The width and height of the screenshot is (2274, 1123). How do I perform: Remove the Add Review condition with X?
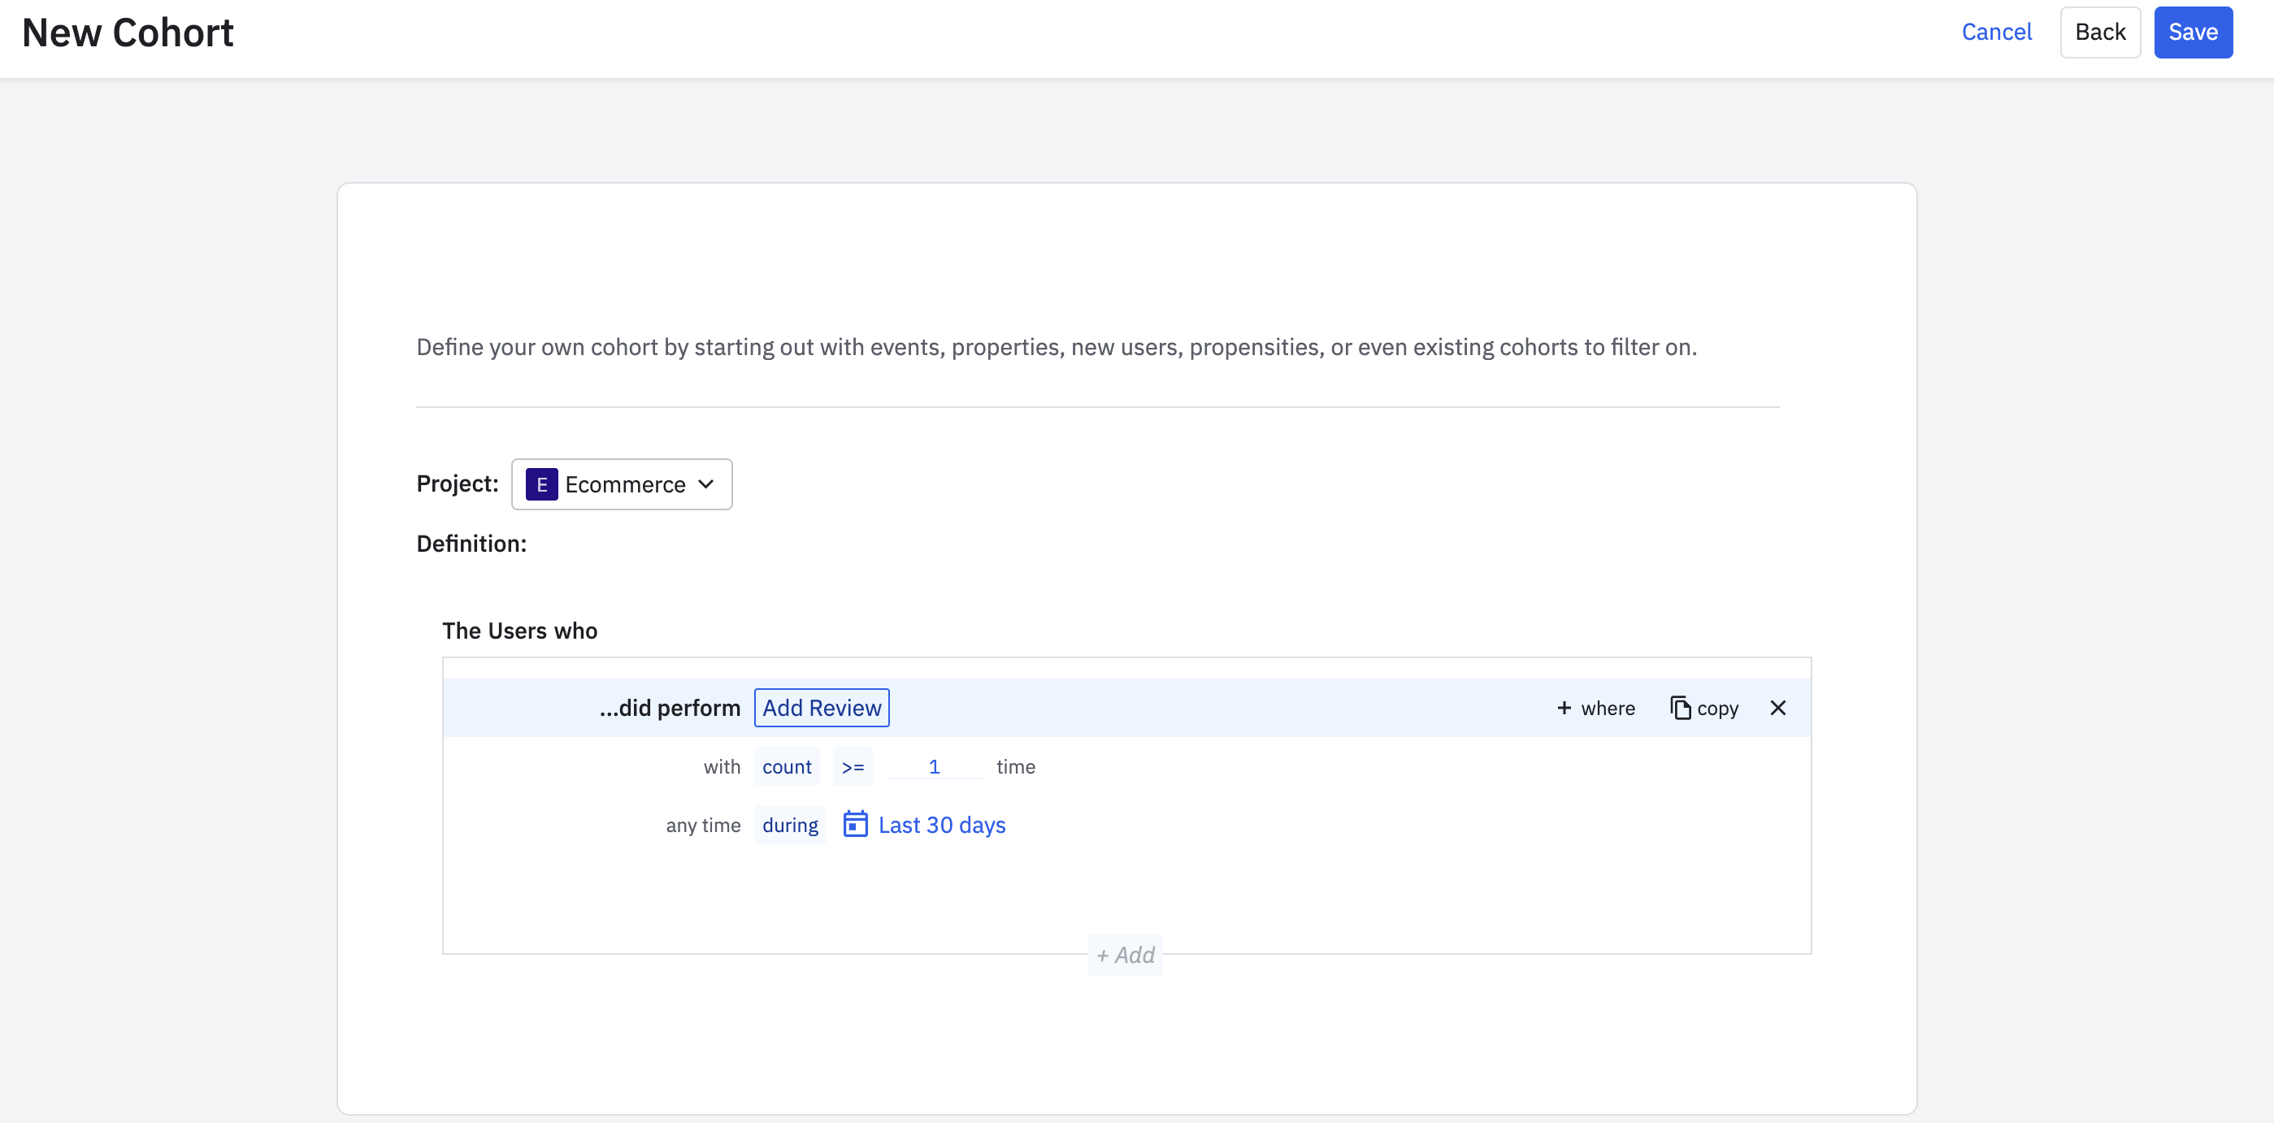click(1778, 708)
